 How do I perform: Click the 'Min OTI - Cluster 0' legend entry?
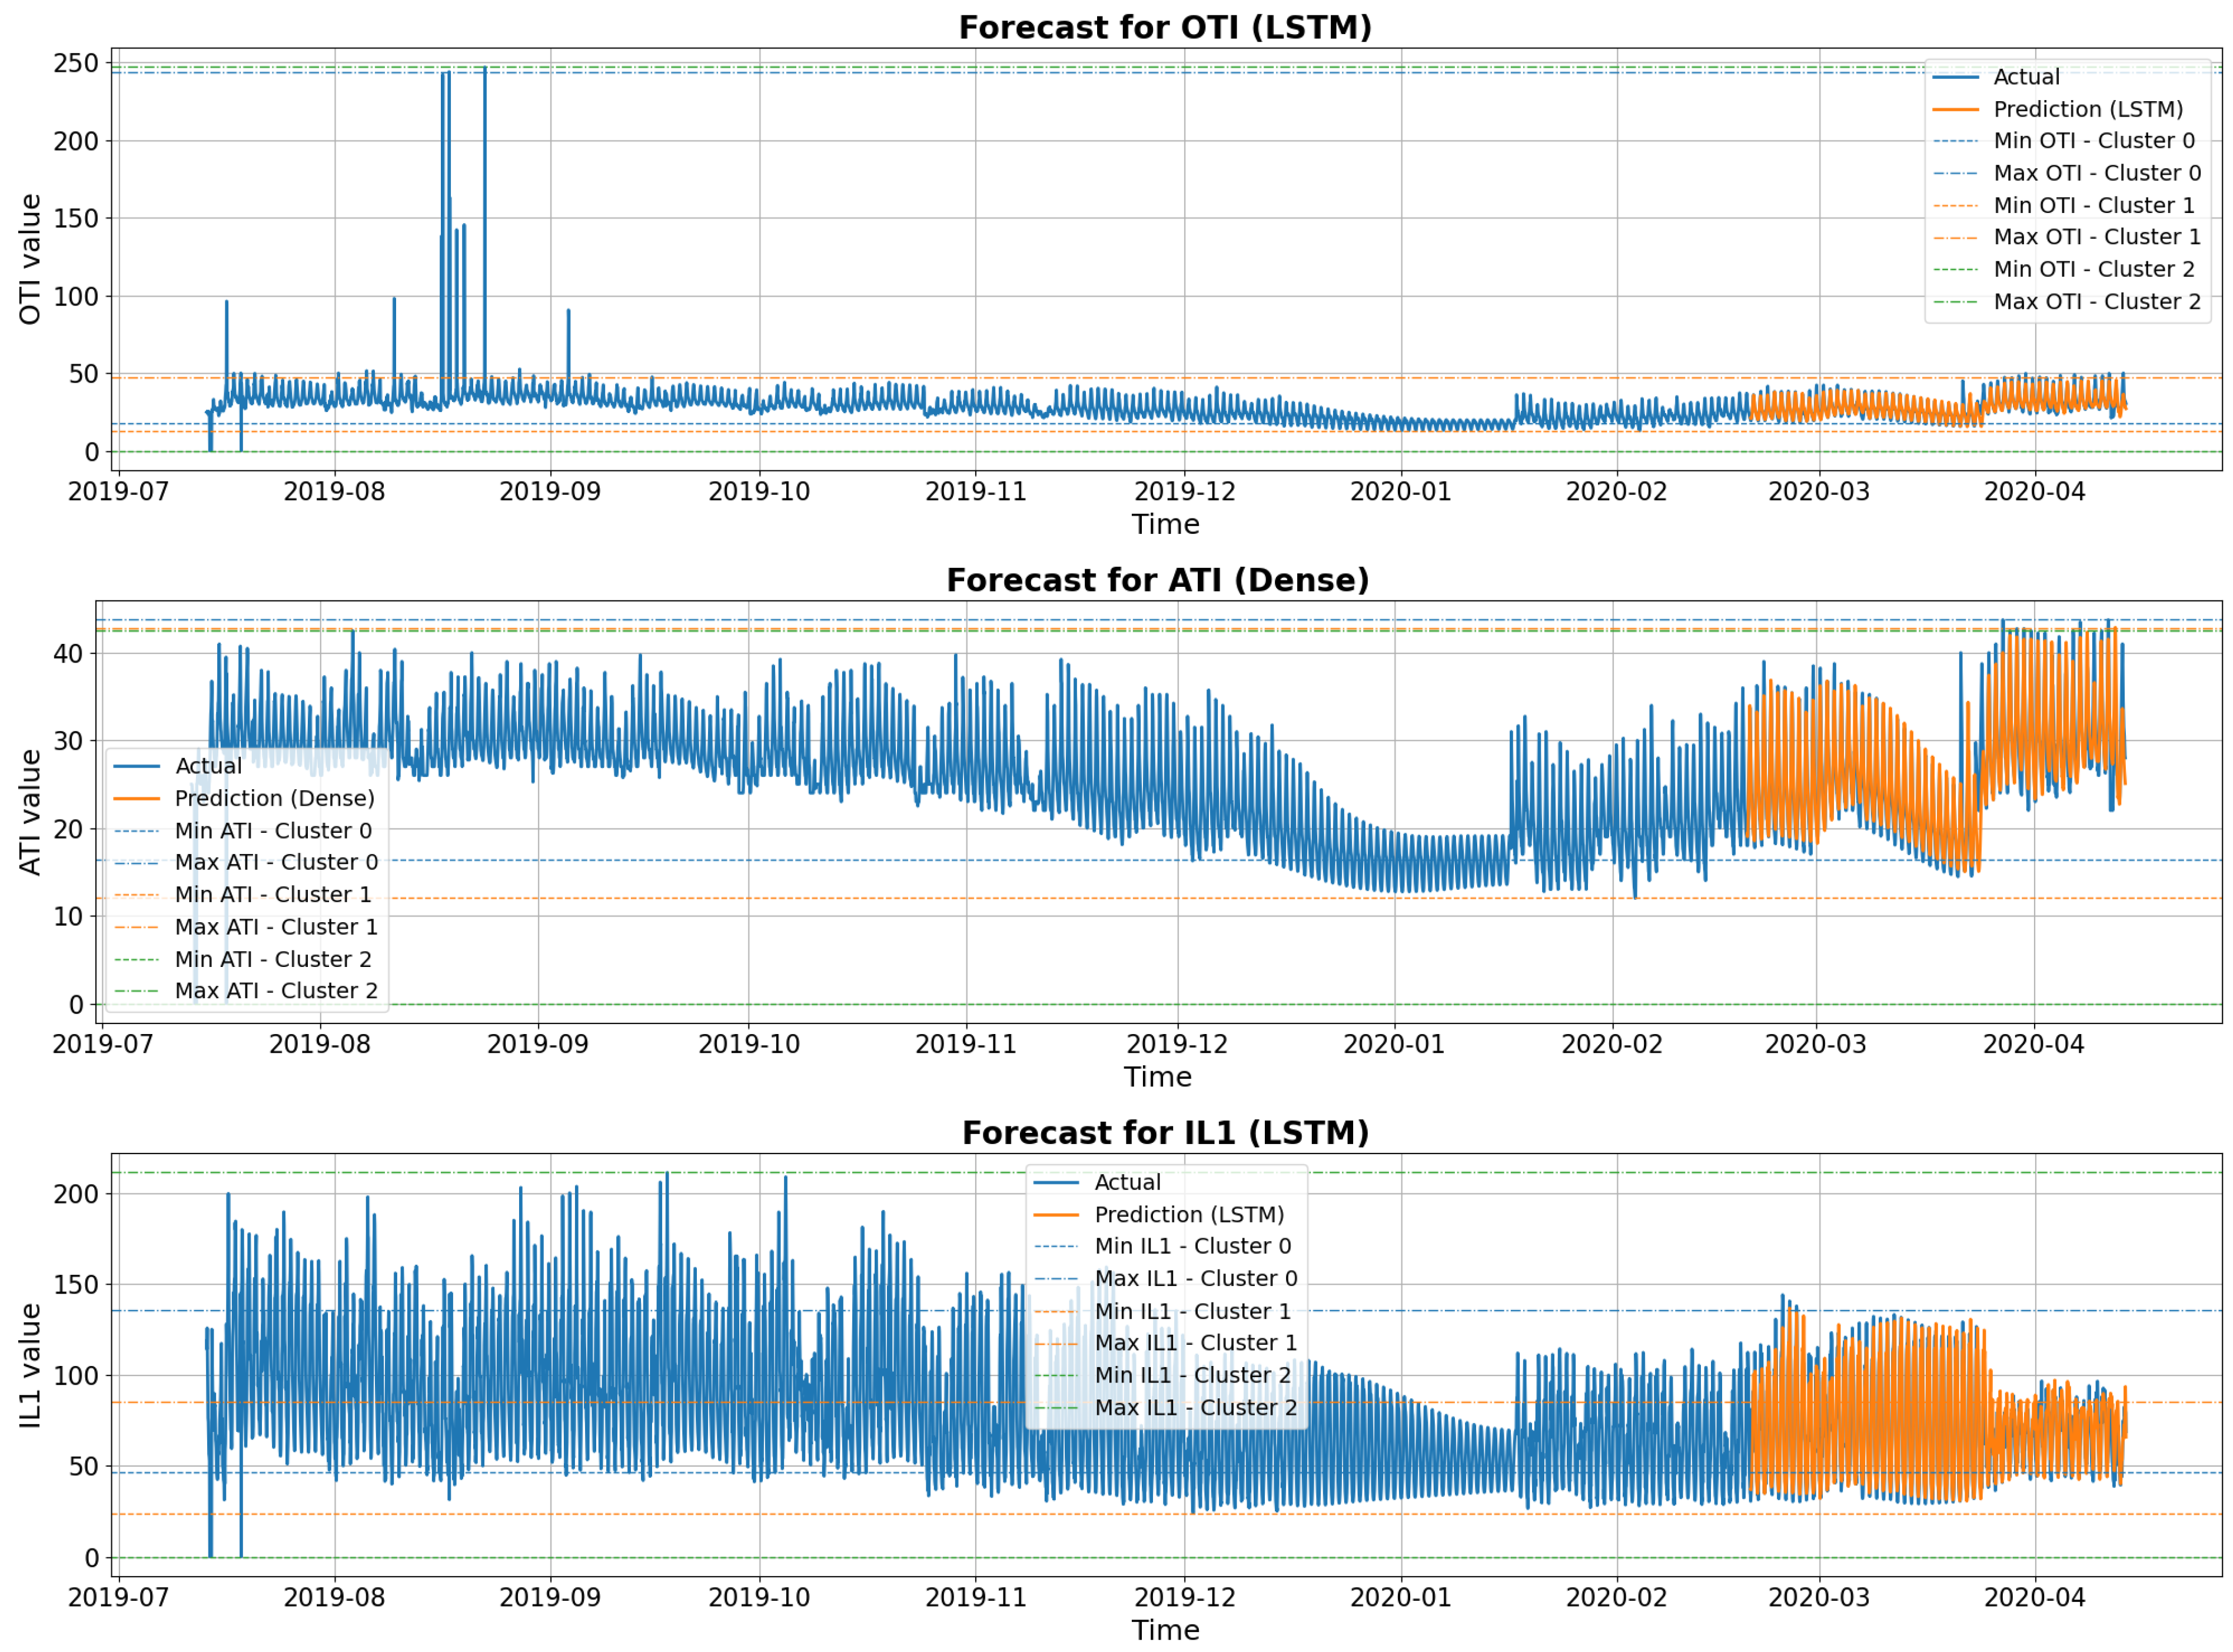pyautogui.click(x=2094, y=141)
